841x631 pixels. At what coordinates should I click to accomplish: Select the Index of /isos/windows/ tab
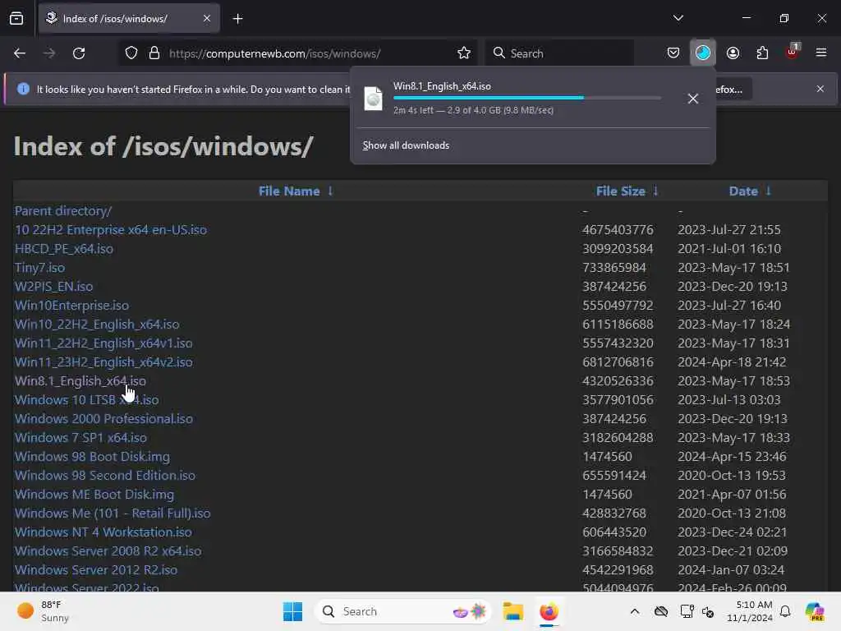(129, 19)
